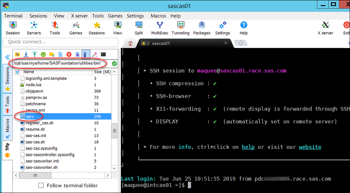Viewport: 350px width, 193px height.
Task: Switch to the Sessions side tab
Action: tap(7, 79)
